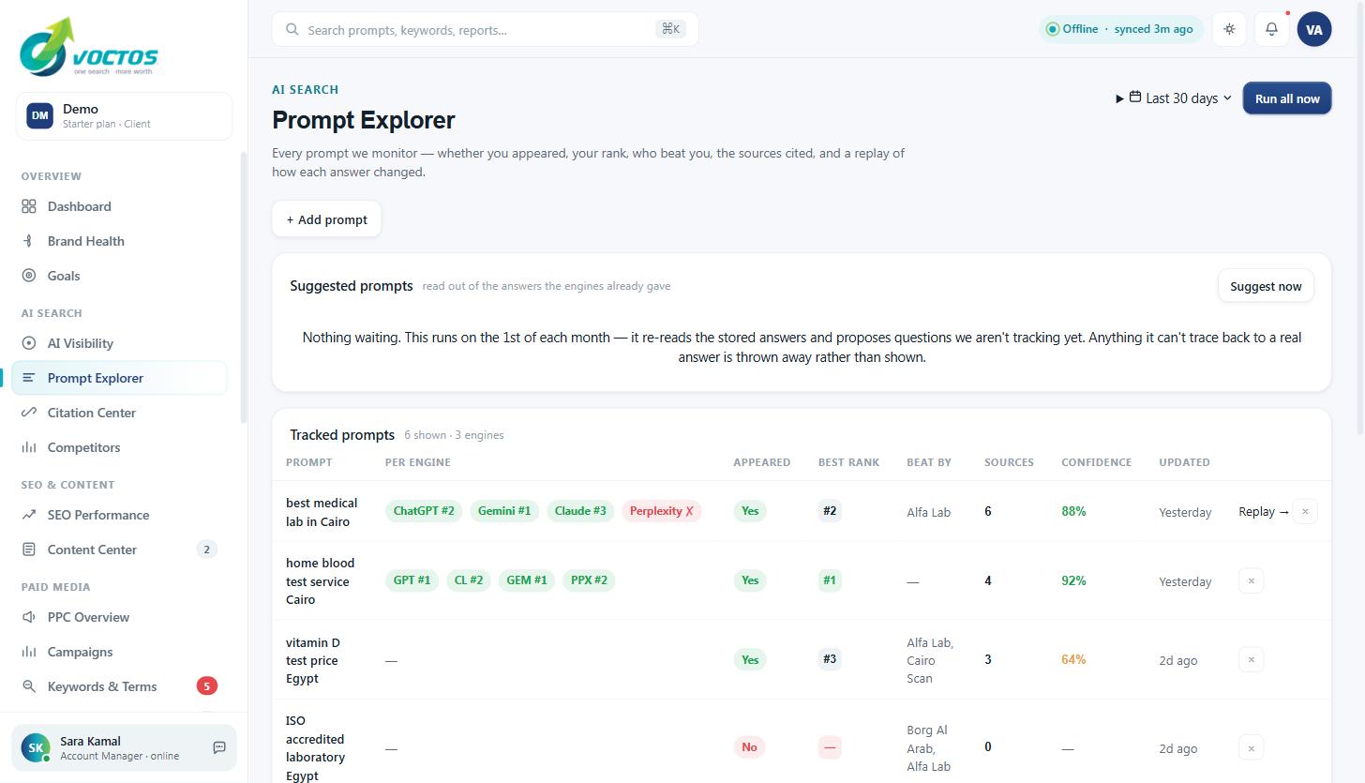The height and width of the screenshot is (783, 1365).
Task: Open Brand Health page
Action: pos(119,241)
